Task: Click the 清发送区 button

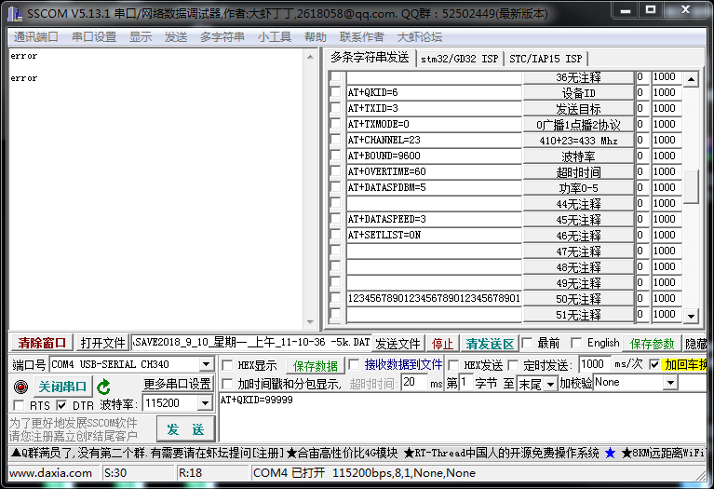Action: pos(490,344)
